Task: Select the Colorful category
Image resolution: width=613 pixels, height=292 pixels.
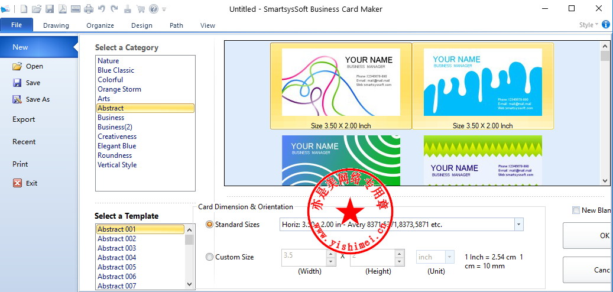Action: (111, 80)
